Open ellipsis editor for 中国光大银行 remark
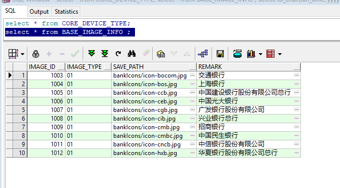Image resolution: width=340 pixels, height=188 pixels. [296, 101]
